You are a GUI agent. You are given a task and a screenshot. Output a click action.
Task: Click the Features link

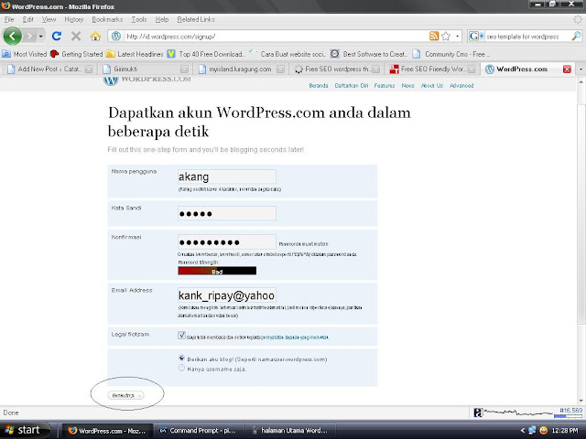385,85
